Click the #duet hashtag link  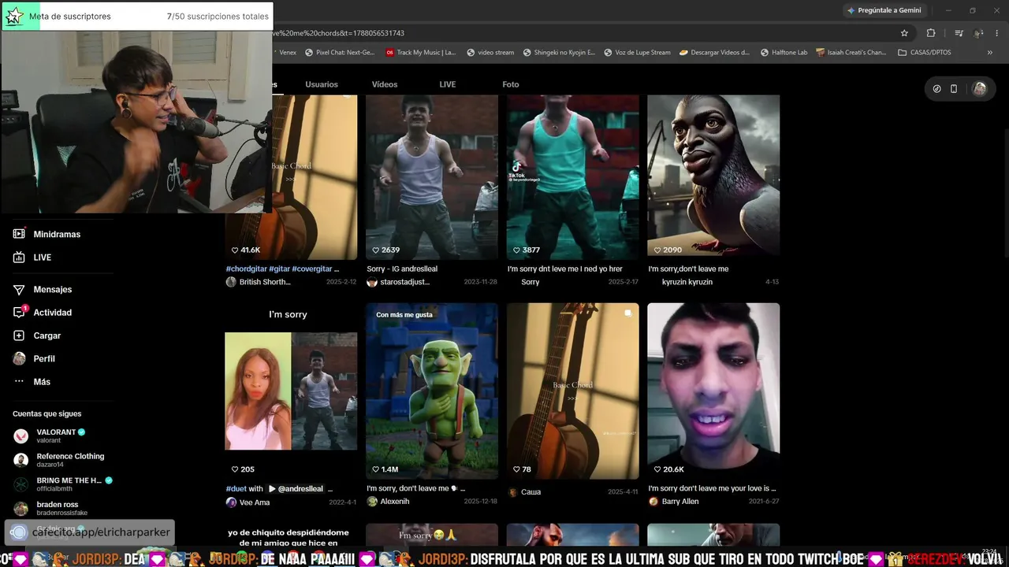coord(236,488)
